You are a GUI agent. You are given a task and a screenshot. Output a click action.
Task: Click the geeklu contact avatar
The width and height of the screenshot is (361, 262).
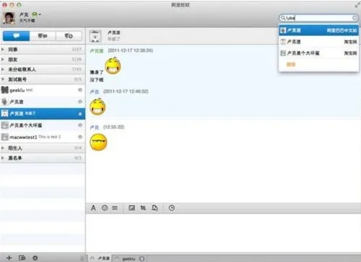point(5,90)
